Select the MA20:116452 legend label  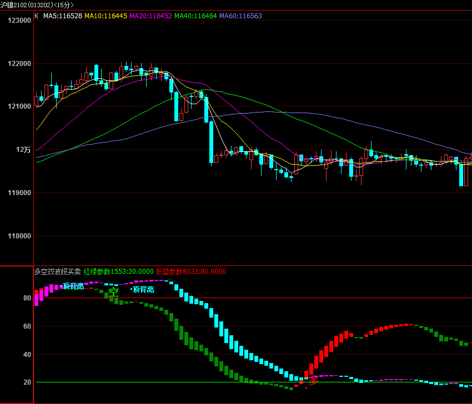(x=150, y=16)
